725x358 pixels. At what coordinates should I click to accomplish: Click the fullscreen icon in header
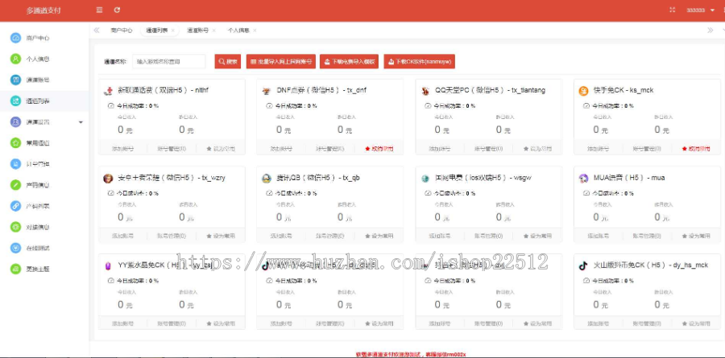click(672, 10)
